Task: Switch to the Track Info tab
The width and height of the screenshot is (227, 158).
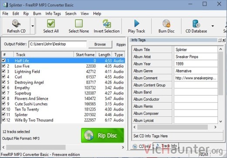Action: 166,146
